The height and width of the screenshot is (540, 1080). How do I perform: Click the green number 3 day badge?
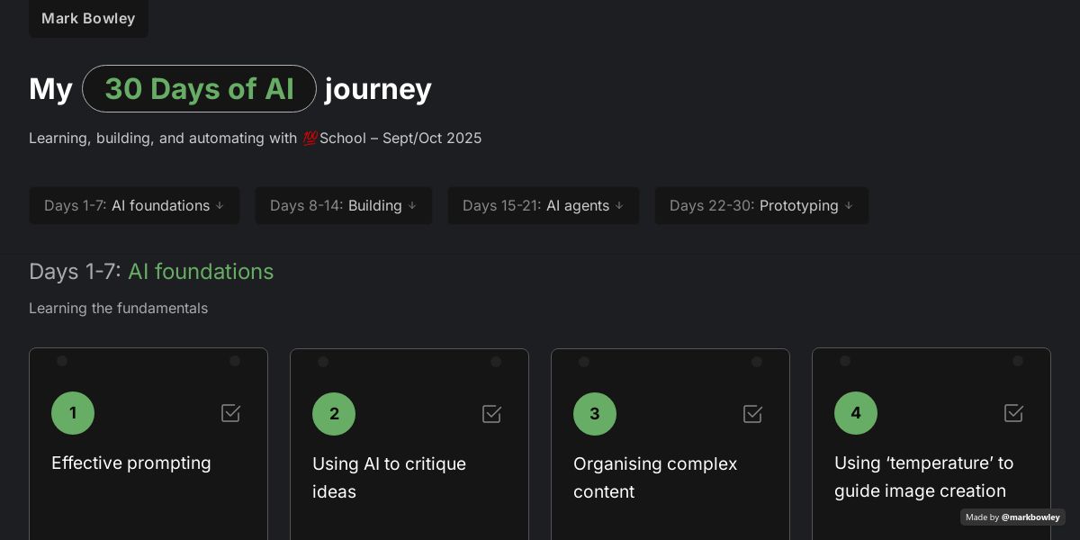point(595,414)
